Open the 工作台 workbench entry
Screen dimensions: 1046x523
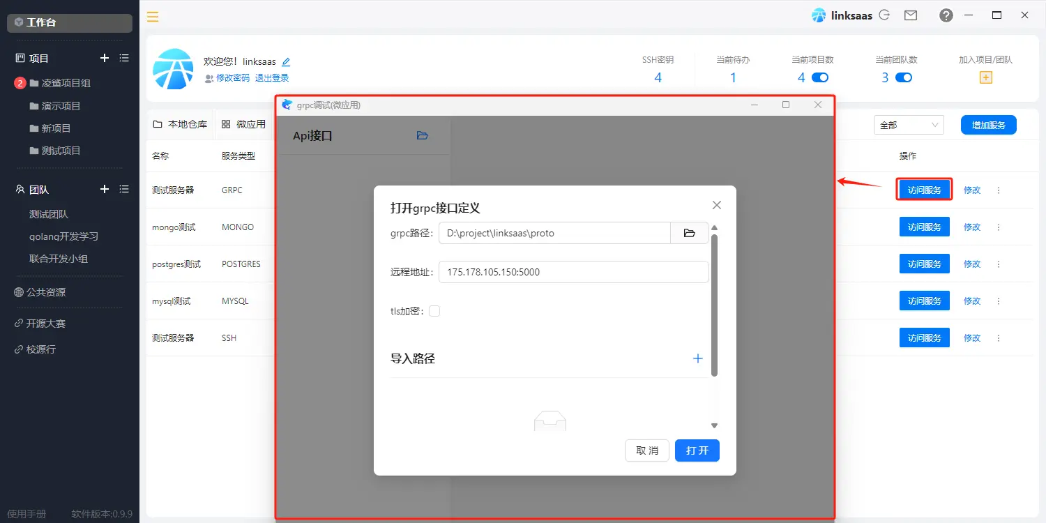[70, 22]
